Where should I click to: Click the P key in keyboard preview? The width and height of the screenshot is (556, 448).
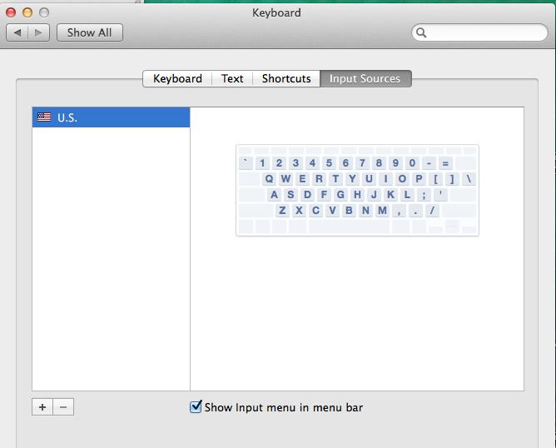pyautogui.click(x=419, y=179)
